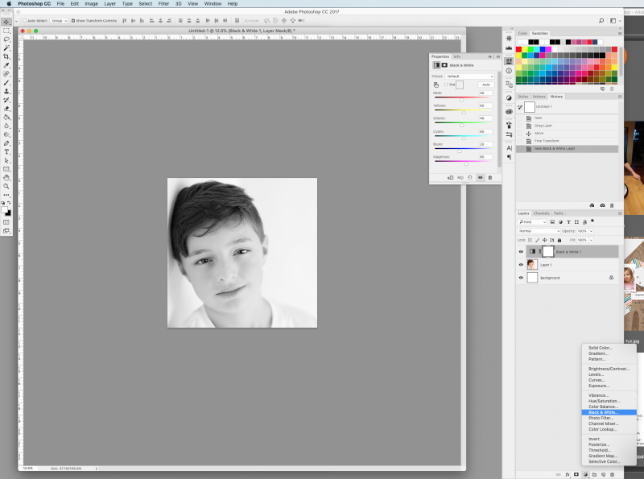Collapse the Properties panel with double arrows

pyautogui.click(x=490, y=56)
